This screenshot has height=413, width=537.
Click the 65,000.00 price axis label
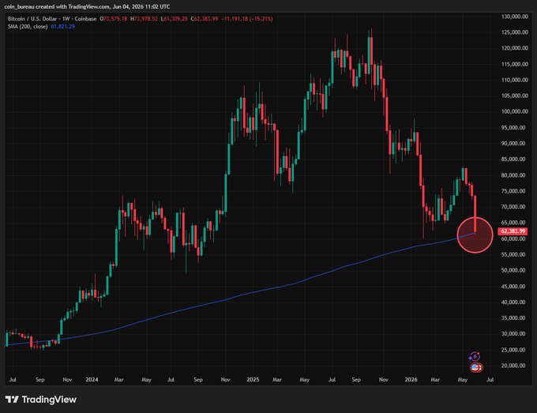(513, 222)
